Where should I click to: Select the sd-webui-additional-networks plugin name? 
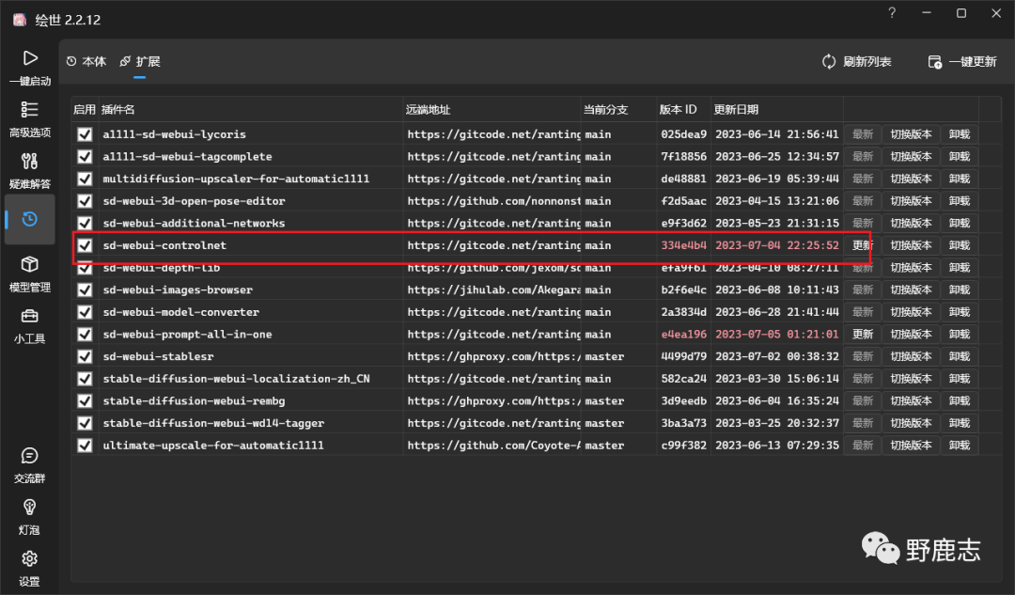pyautogui.click(x=194, y=224)
